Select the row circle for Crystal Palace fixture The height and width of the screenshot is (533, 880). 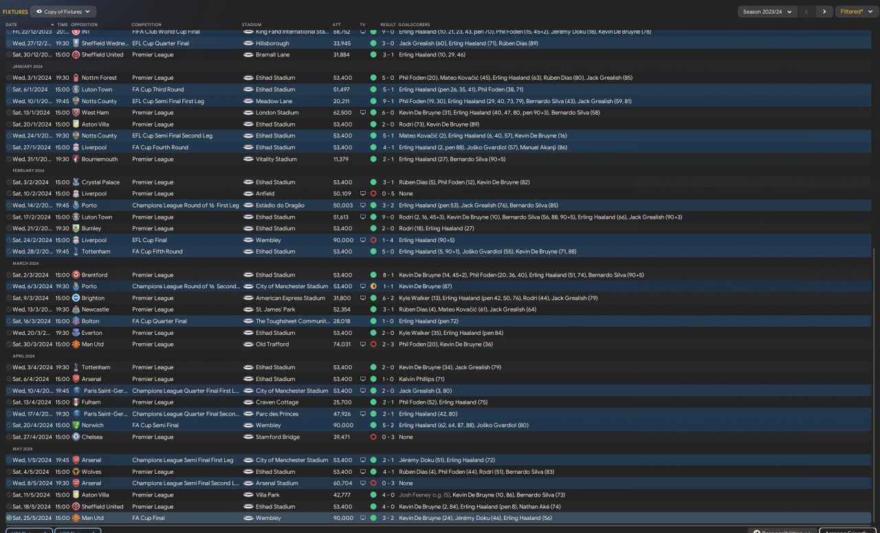click(x=9, y=182)
